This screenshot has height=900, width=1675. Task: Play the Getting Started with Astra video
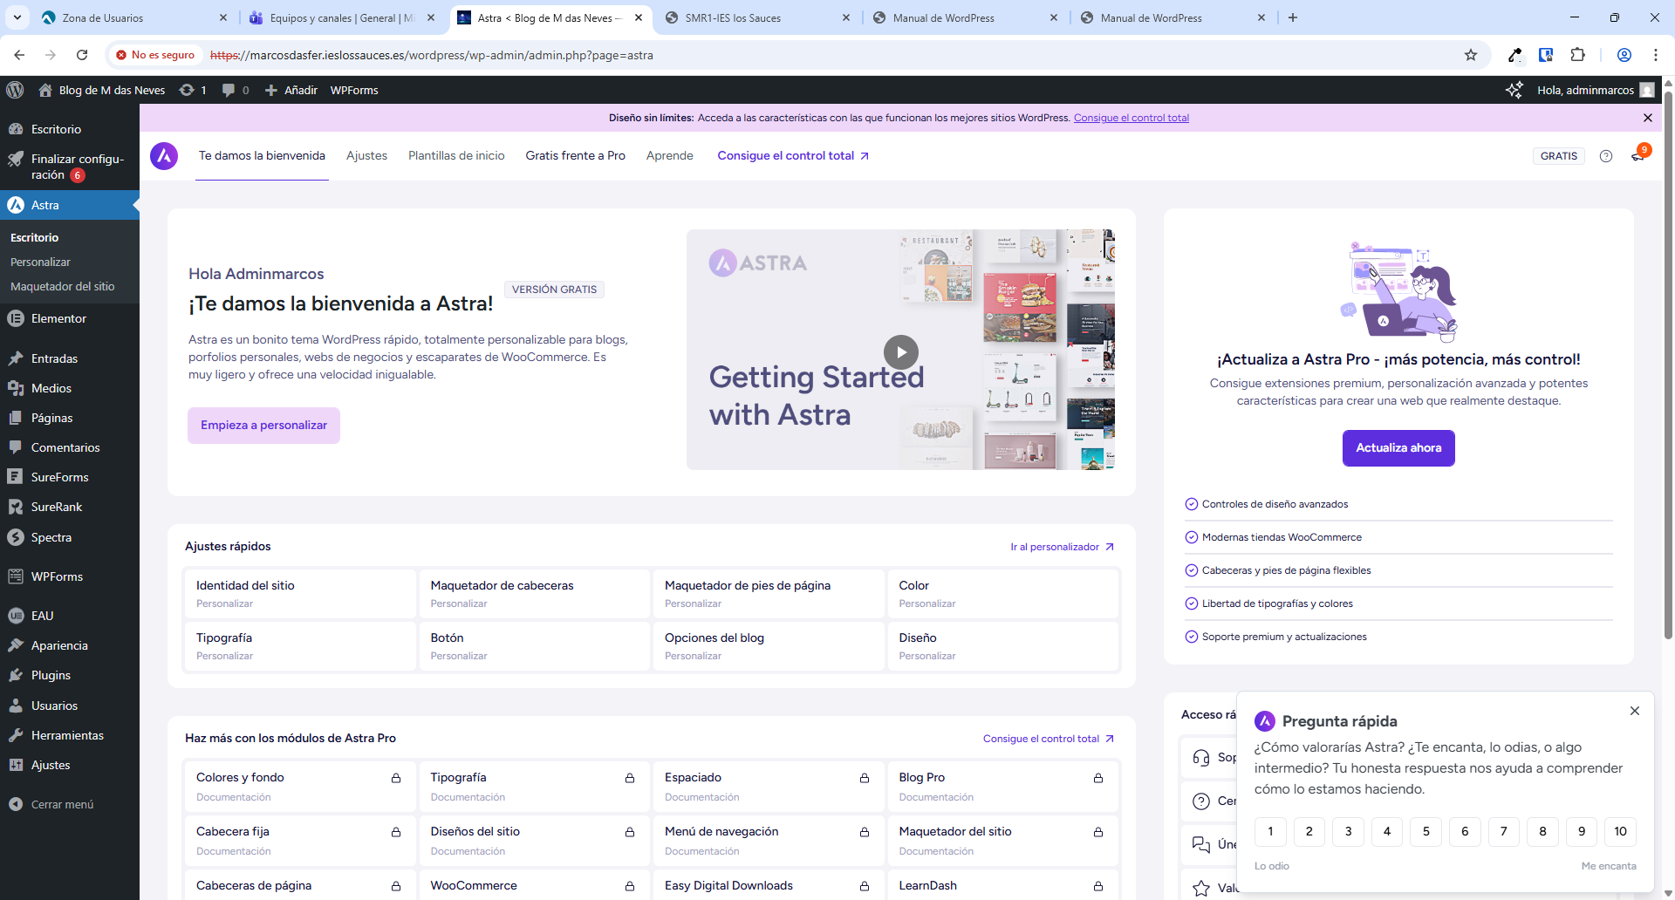point(902,351)
